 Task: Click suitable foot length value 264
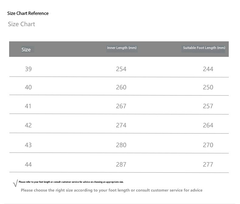208,125
